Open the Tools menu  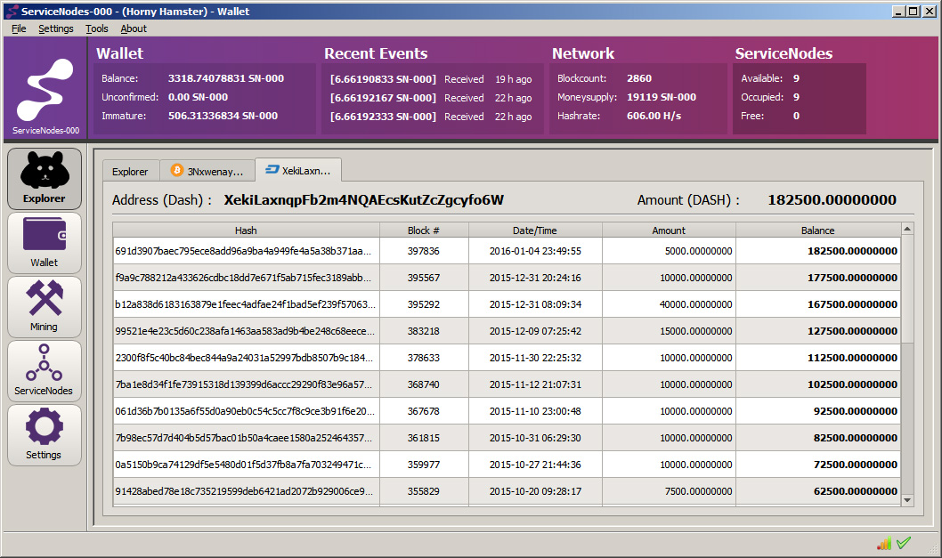tap(97, 28)
